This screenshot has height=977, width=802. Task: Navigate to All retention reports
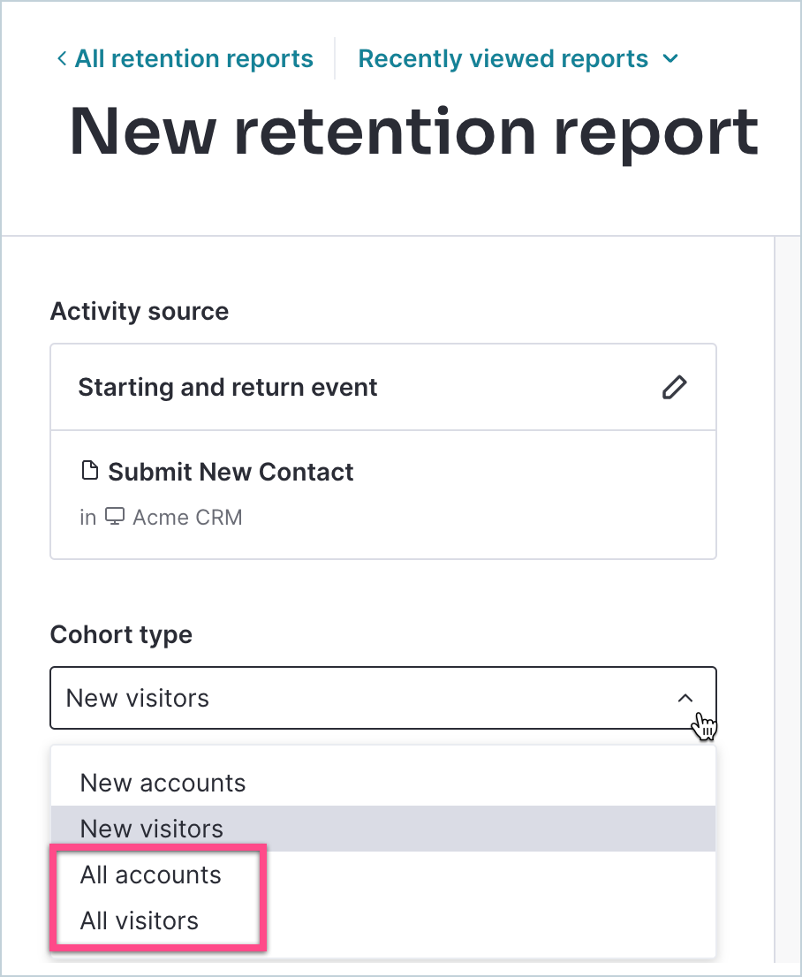193,58
